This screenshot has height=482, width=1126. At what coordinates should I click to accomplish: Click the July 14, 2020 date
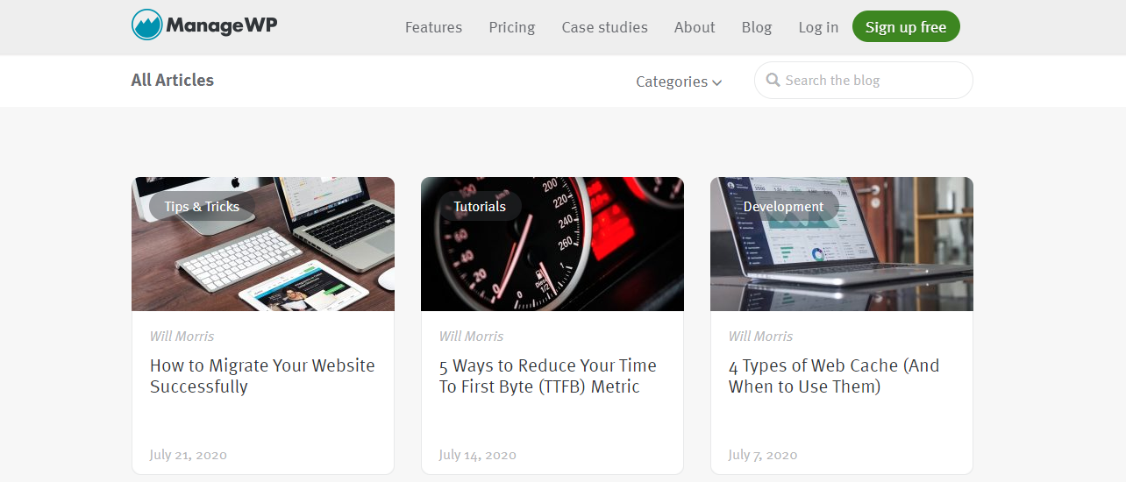(x=478, y=455)
